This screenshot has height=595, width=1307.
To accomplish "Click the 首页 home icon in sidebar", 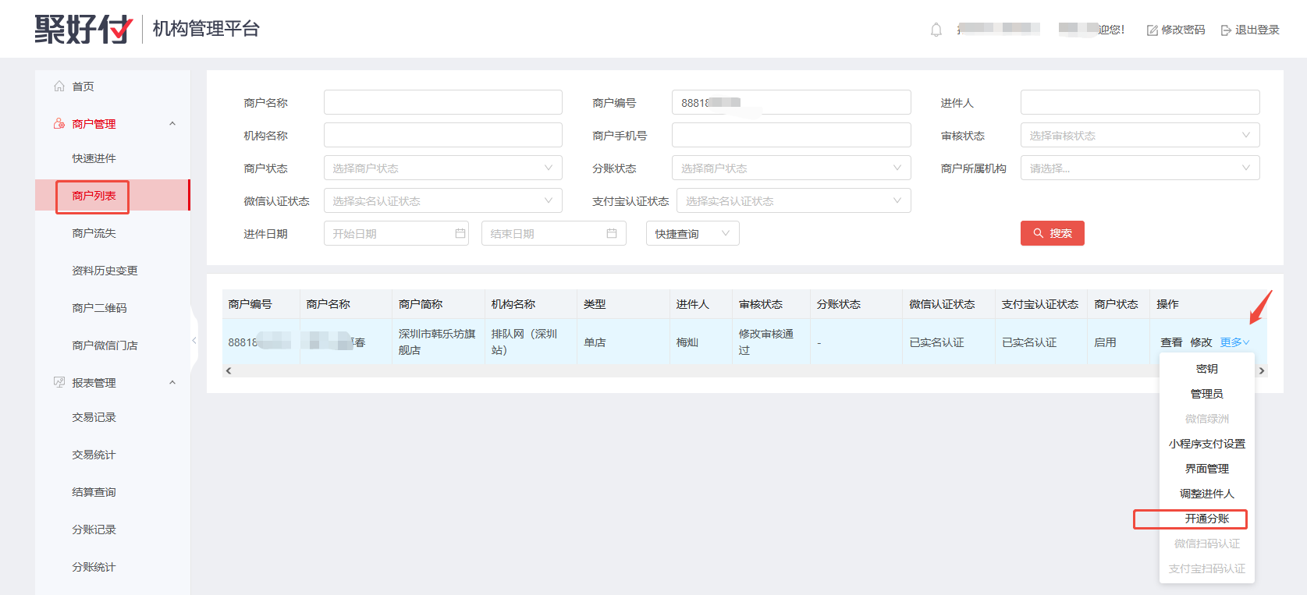I will click(x=59, y=87).
